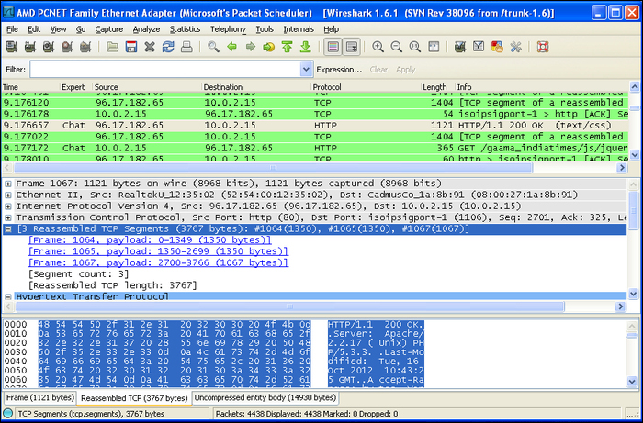Edit capture filters toolbar icon
The width and height of the screenshot is (643, 423).
460,47
